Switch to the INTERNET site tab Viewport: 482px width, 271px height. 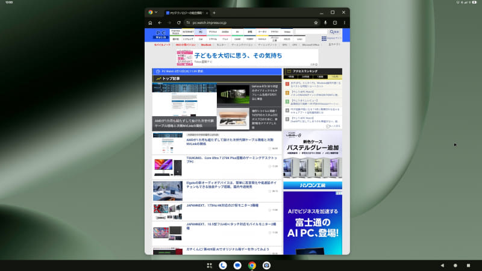coord(188,32)
